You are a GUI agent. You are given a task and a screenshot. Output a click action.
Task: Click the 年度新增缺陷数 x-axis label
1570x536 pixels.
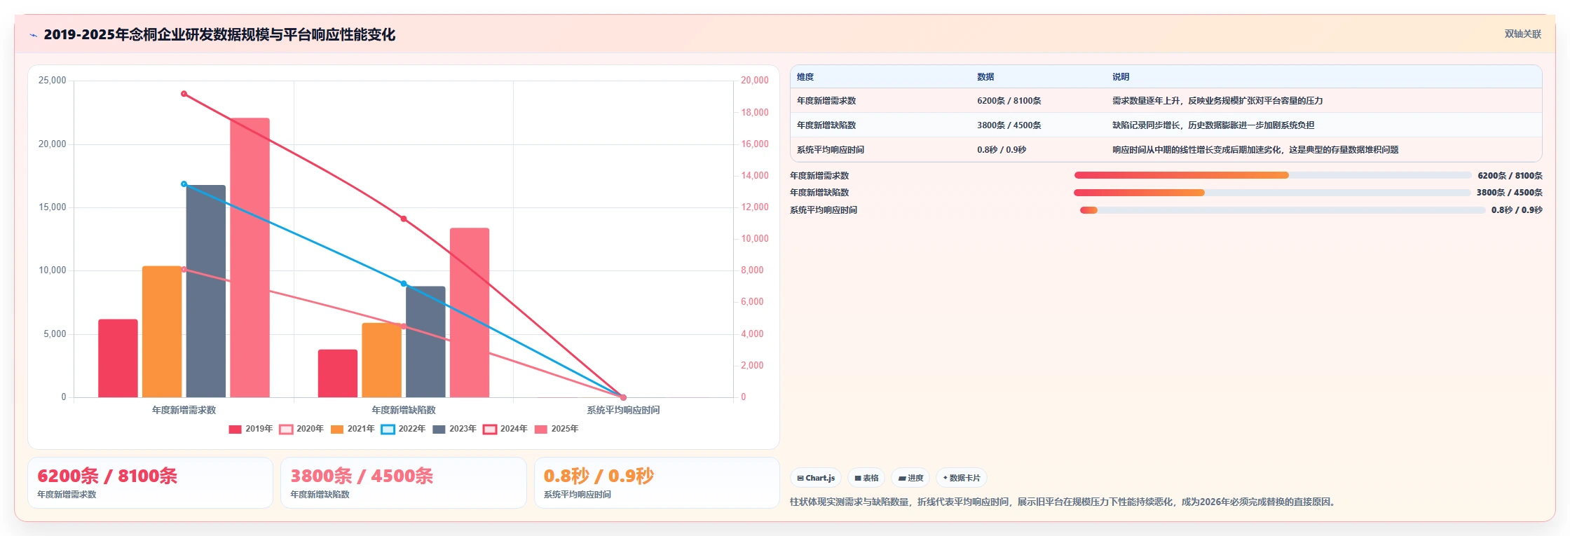point(404,411)
